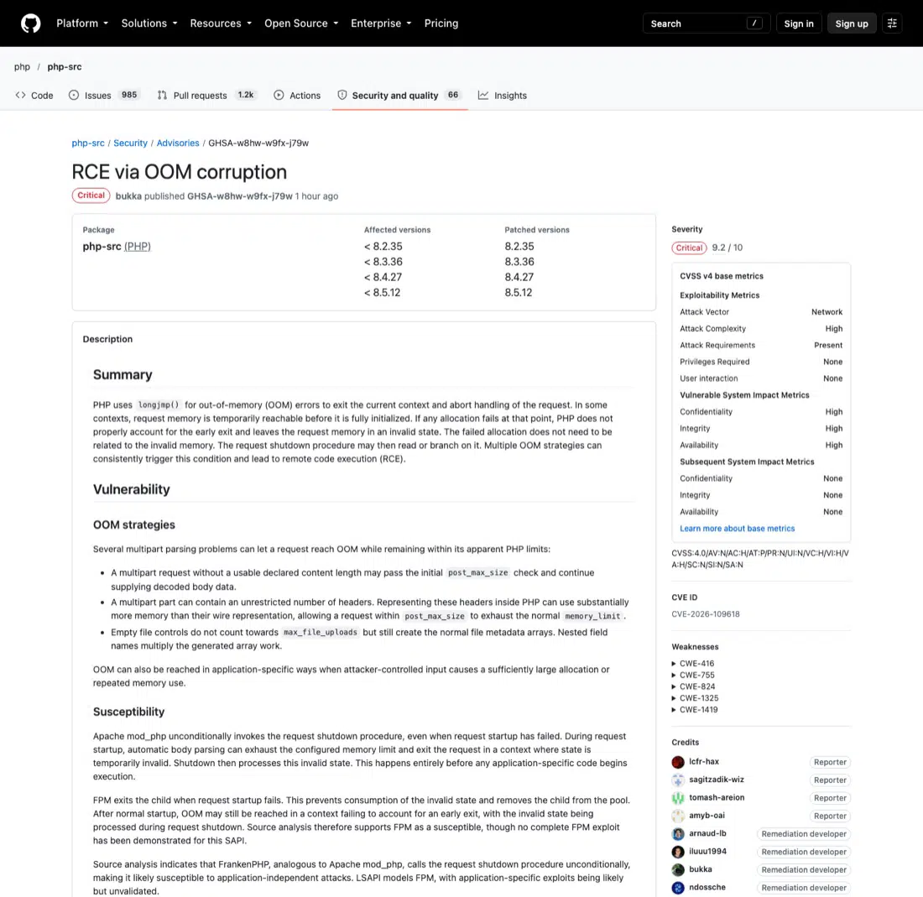Open lcfr-hax username in Credits

(704, 762)
